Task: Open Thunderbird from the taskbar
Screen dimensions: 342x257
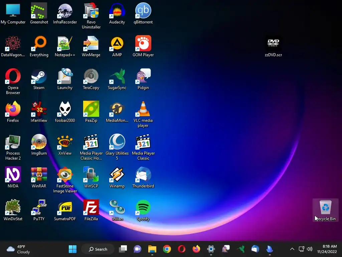Action: 255,249
